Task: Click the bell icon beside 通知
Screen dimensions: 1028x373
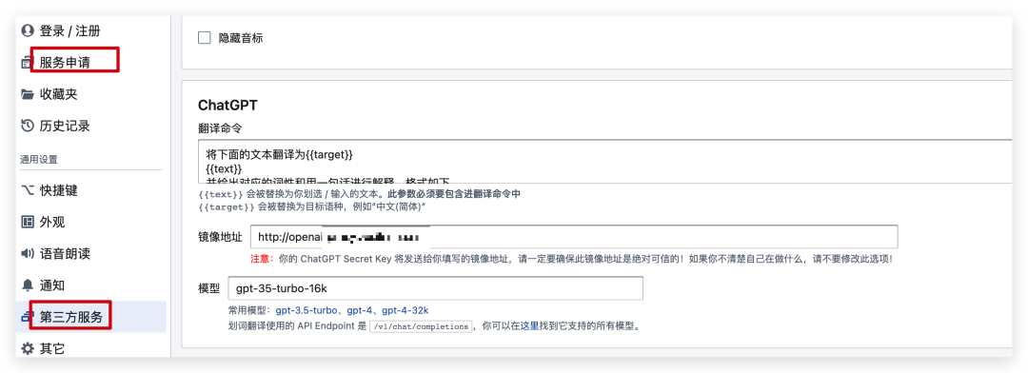Action: coord(27,285)
